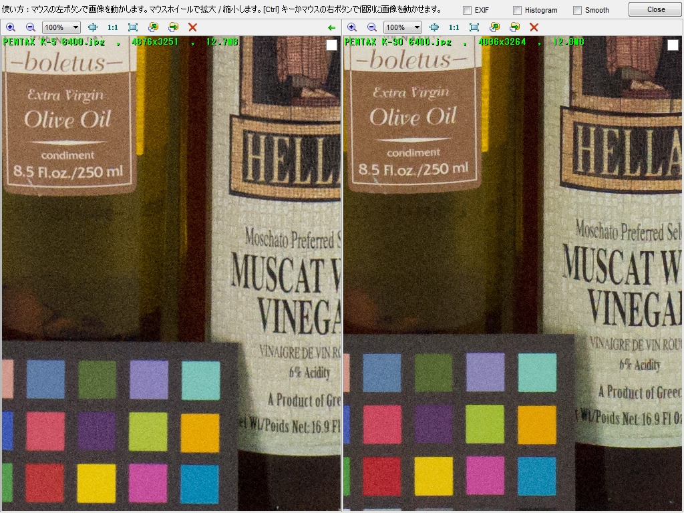The width and height of the screenshot is (684, 513).
Task: Zoom in on the right K-30 image
Action: [352, 27]
